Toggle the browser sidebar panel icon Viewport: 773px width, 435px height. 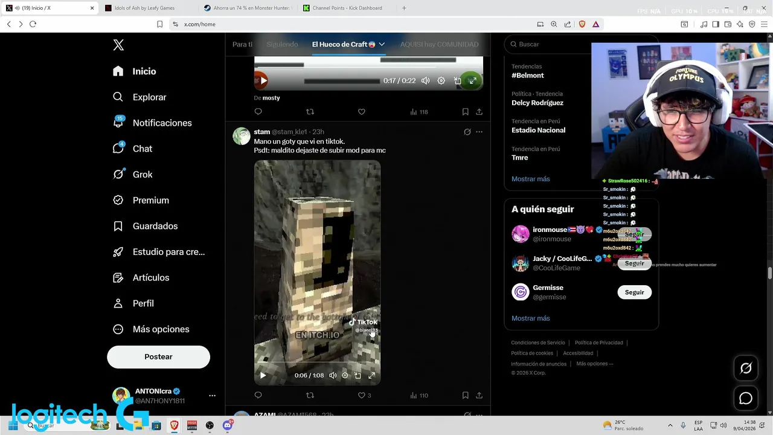click(x=716, y=24)
